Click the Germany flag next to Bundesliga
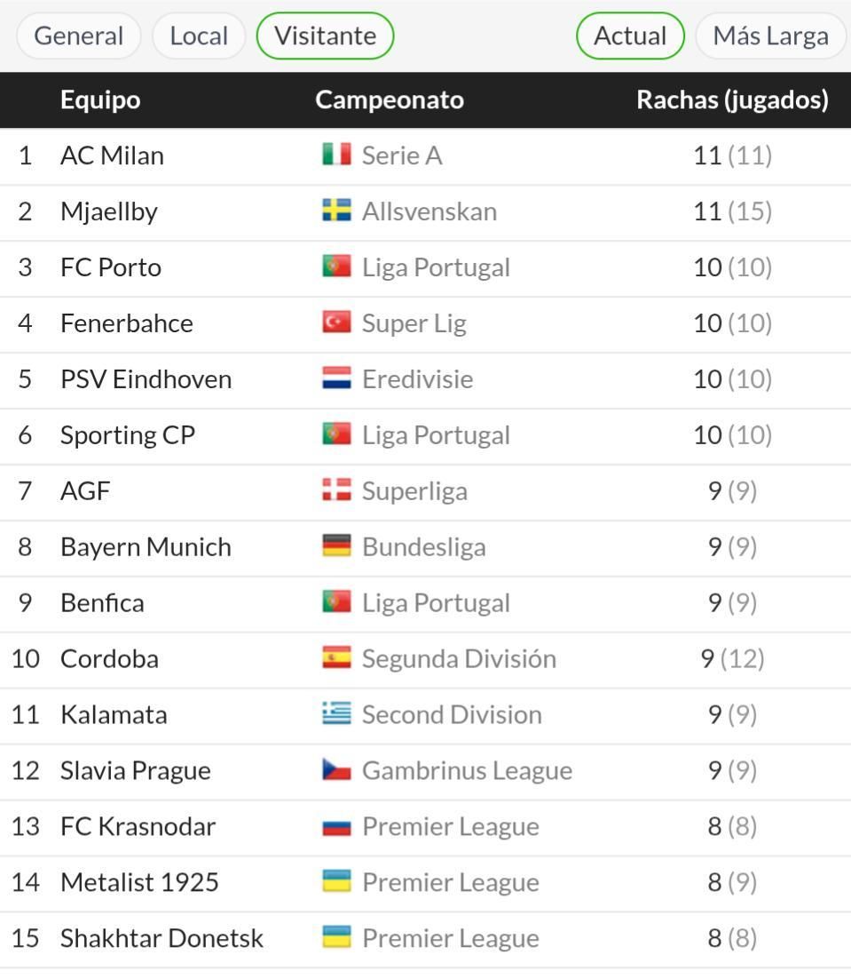The image size is (851, 979). point(336,547)
